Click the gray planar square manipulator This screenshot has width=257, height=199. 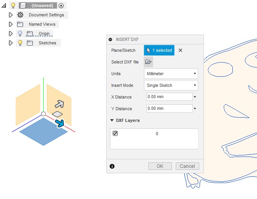click(57, 114)
